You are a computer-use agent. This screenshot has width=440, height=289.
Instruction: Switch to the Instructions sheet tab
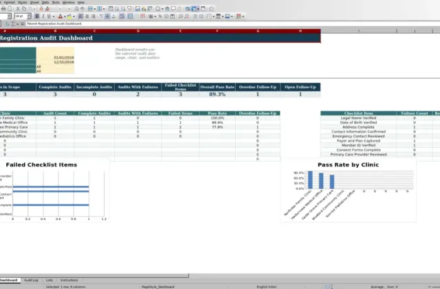point(69,280)
